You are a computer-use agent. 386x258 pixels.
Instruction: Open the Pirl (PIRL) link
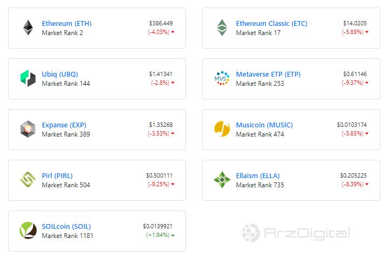57,176
